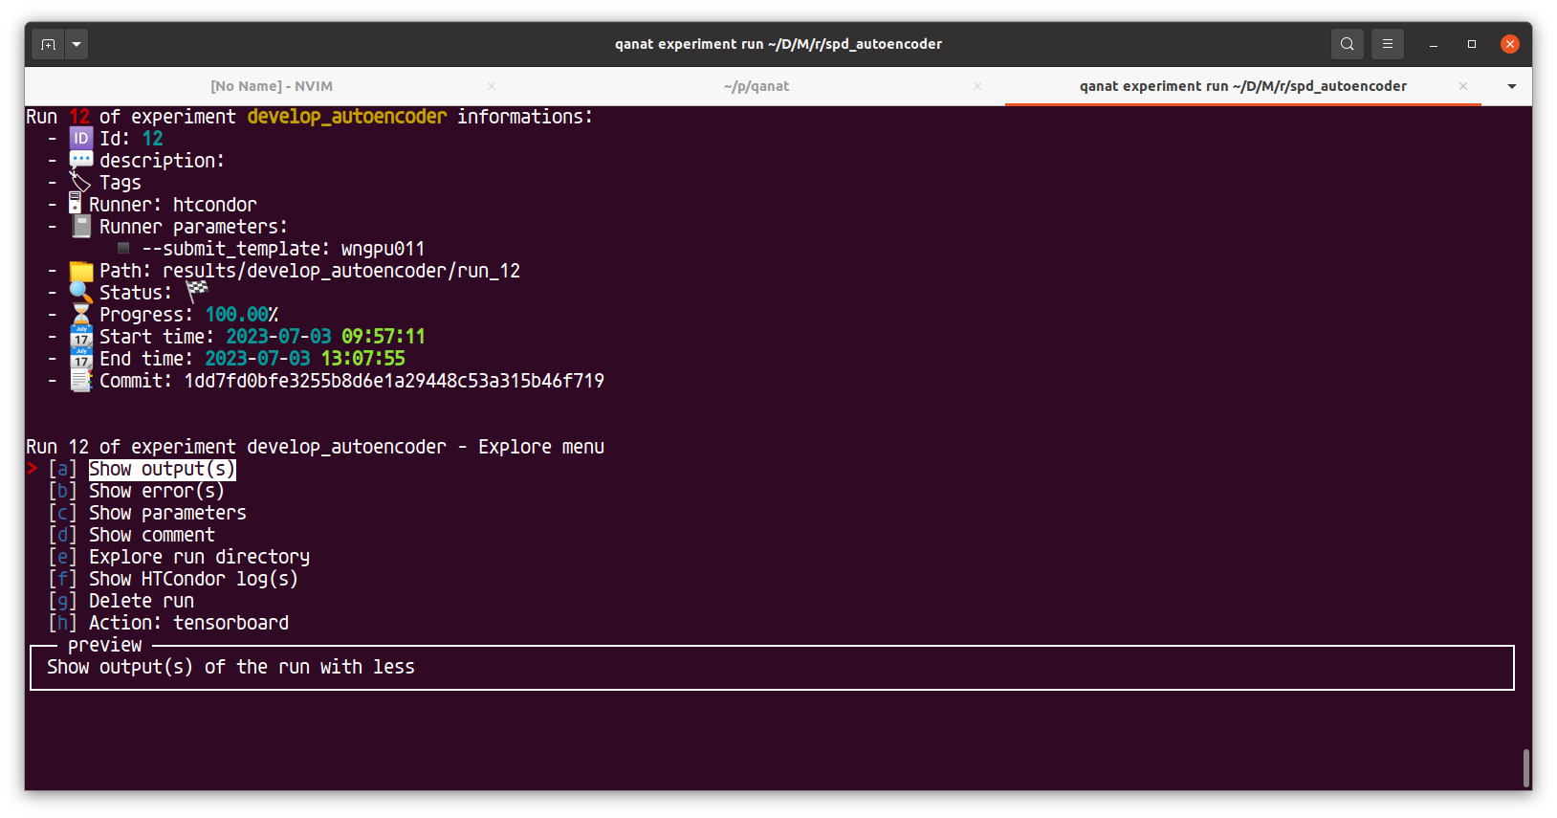The height and width of the screenshot is (818, 1557).
Task: Select the qanat experiment run tab
Action: pos(1242,86)
